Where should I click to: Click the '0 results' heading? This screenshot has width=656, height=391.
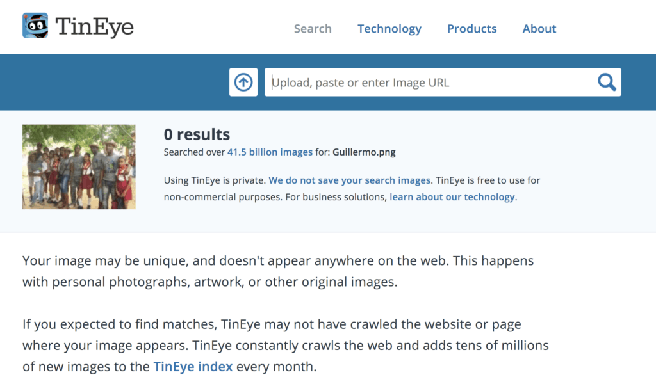click(x=197, y=134)
